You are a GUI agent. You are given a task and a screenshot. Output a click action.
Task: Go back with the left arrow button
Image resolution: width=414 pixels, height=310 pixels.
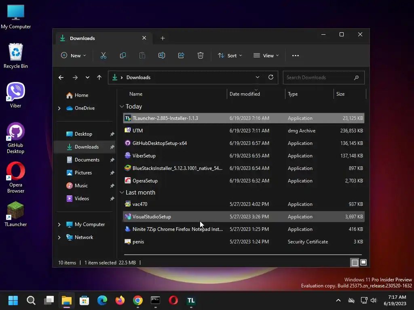pyautogui.click(x=61, y=77)
